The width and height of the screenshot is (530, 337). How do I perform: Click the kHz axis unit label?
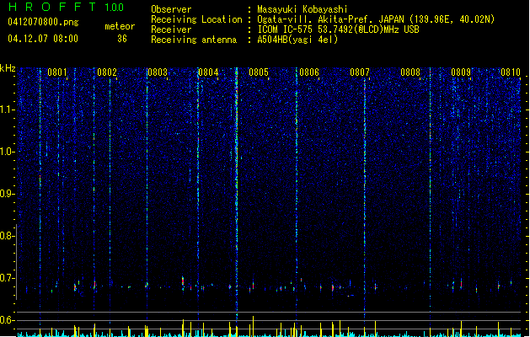(x=8, y=68)
